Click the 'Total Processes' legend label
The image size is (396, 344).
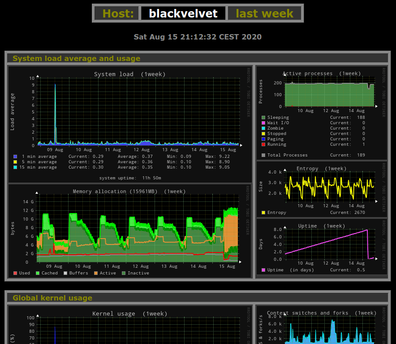tap(288, 155)
